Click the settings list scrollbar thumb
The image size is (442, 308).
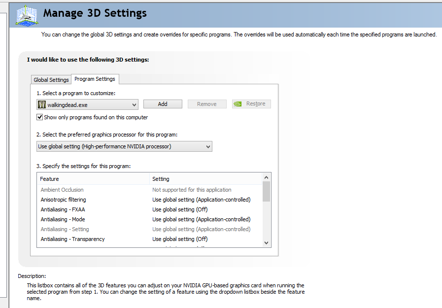(267, 192)
